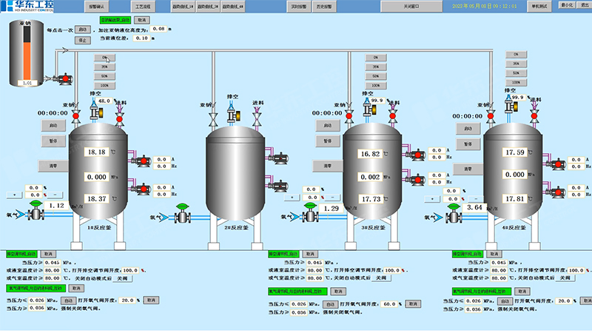Click the pump icon beside the sodium tank
The width and height of the screenshot is (592, 333).
pyautogui.click(x=63, y=77)
